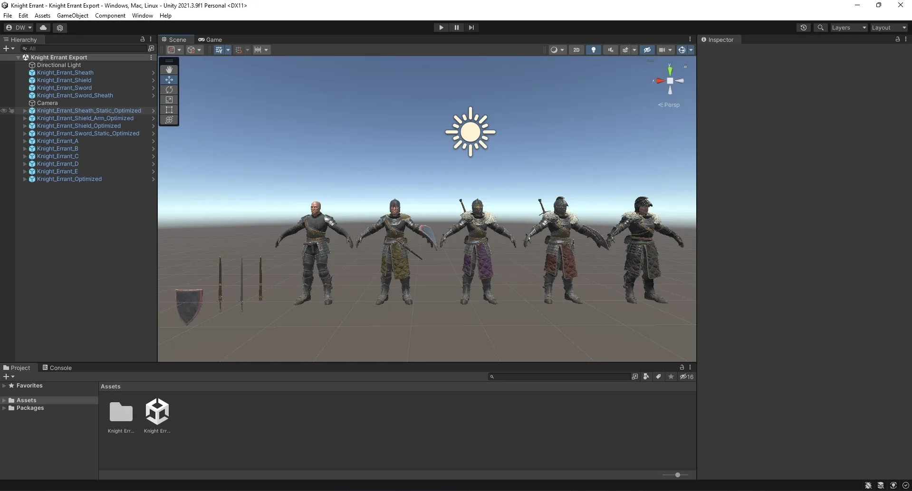Open tool handle pivot position dropdown
The width and height of the screenshot is (912, 491).
tap(174, 50)
